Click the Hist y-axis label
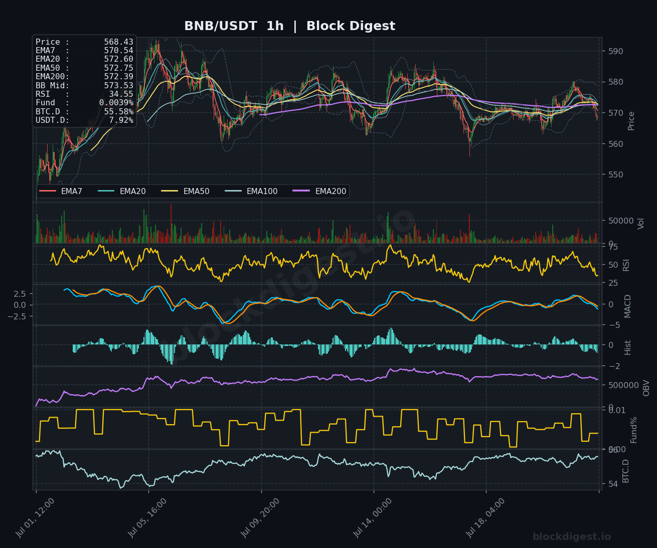 coord(627,347)
